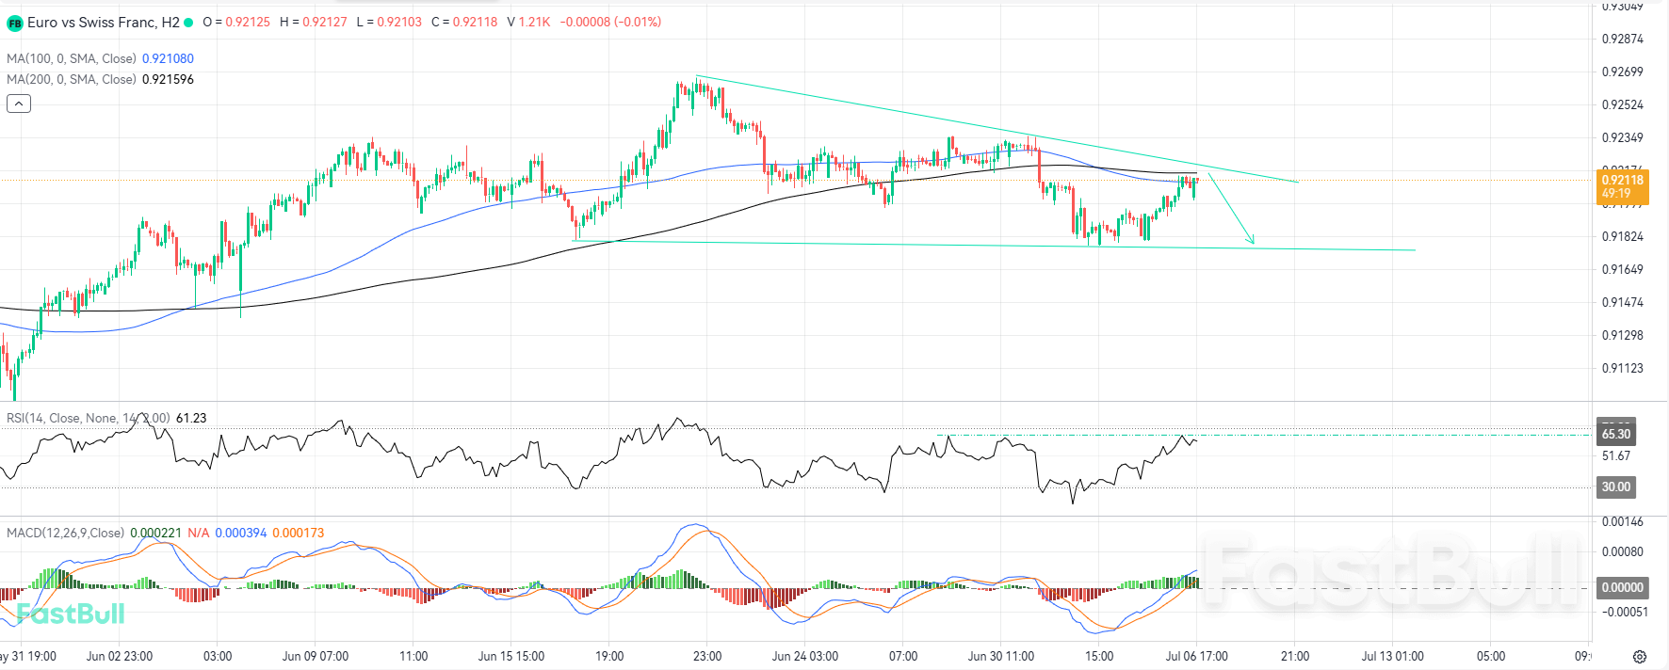
Task: Click the 0.91824 price axis label
Action: 1623,236
